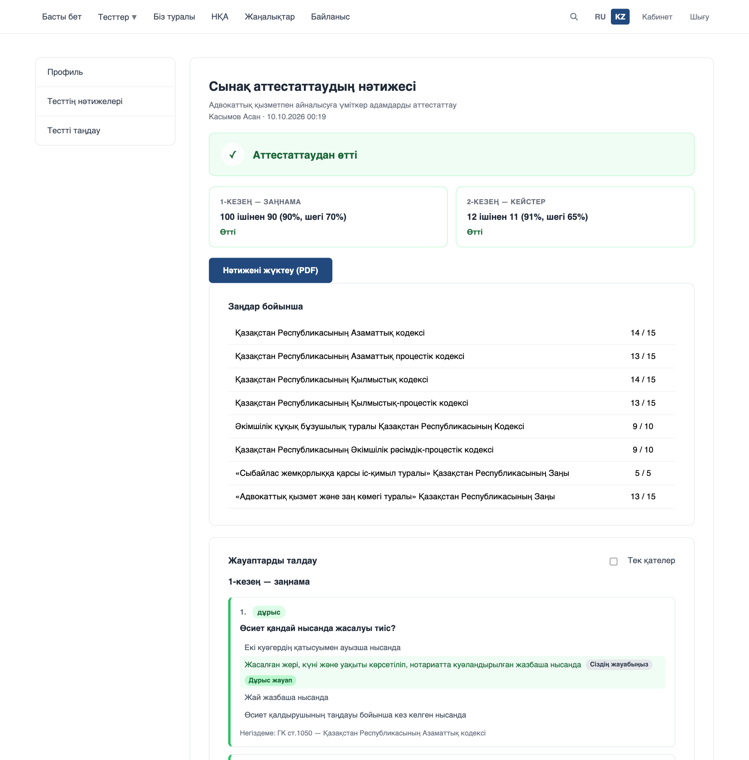The height and width of the screenshot is (760, 749).
Task: Open the Байланыс page
Action: click(x=330, y=17)
